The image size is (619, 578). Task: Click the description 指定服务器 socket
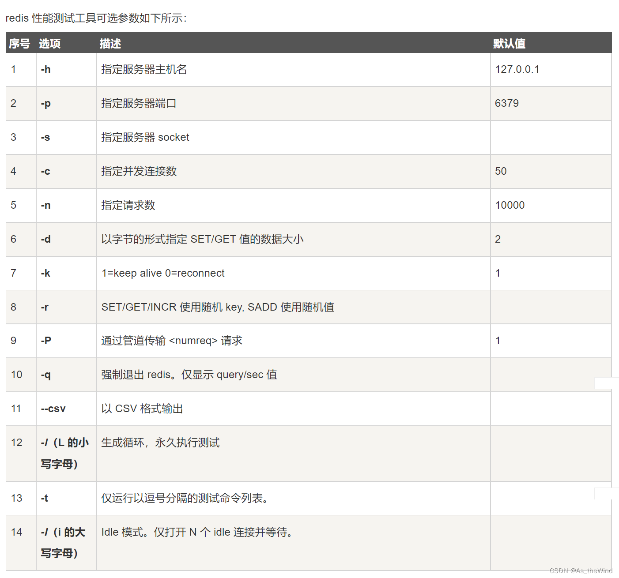pyautogui.click(x=145, y=137)
